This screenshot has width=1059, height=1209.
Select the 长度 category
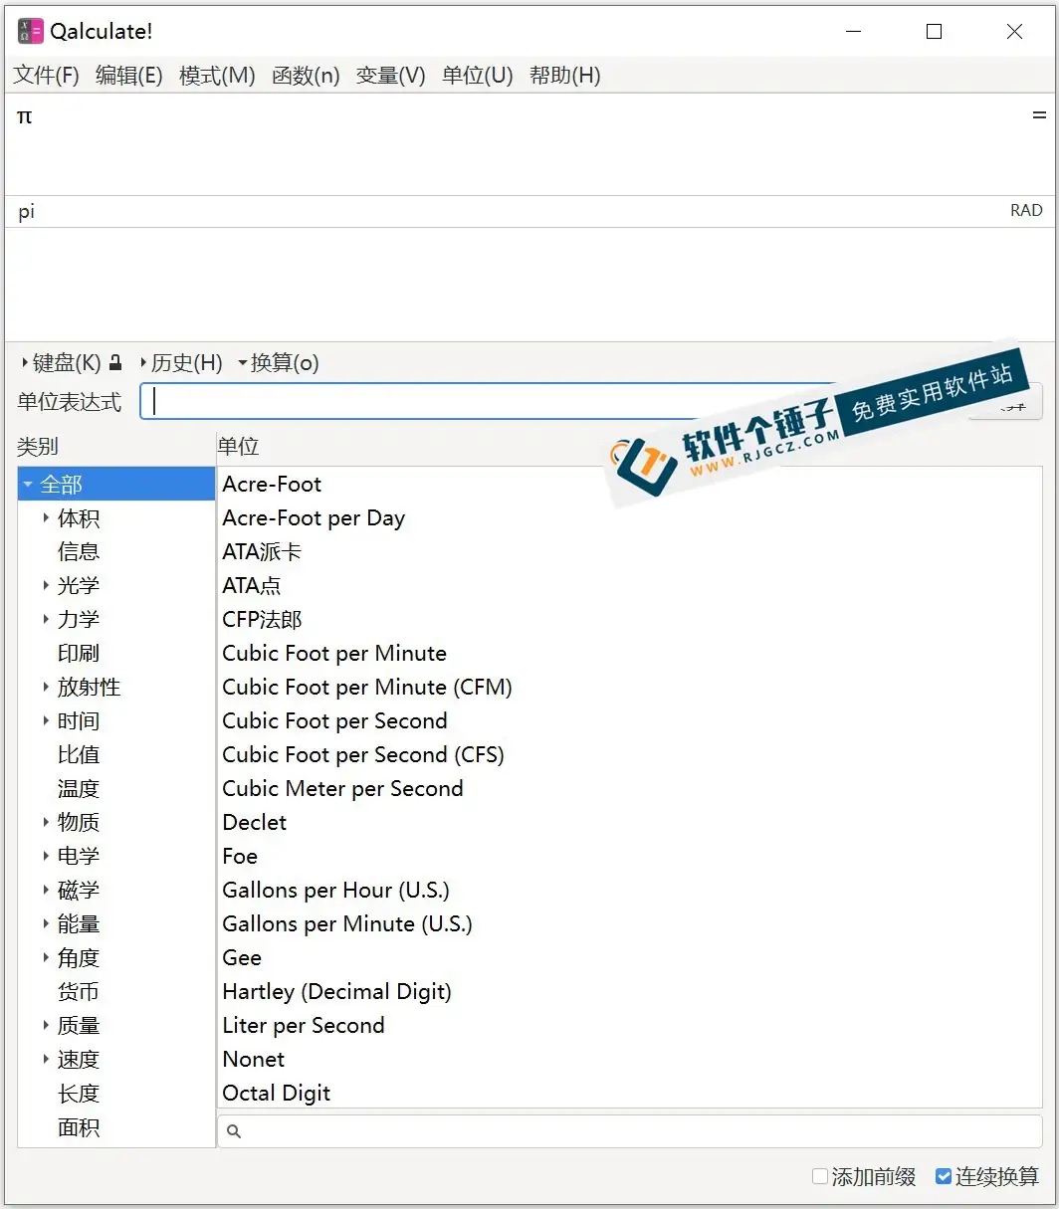pos(79,1093)
